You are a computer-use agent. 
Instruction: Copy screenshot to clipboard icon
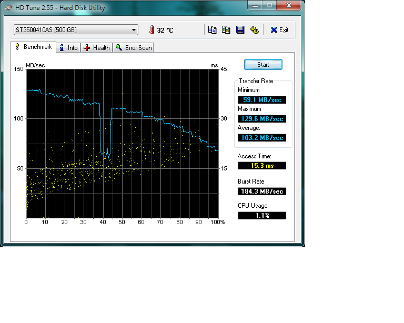point(226,30)
